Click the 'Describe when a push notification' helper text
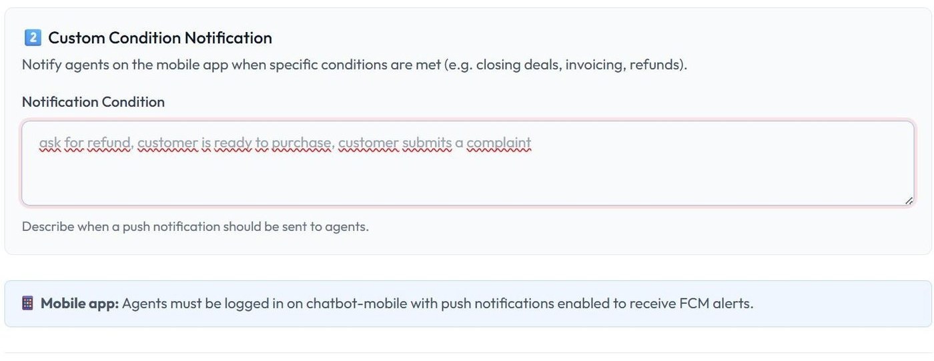 pos(195,226)
